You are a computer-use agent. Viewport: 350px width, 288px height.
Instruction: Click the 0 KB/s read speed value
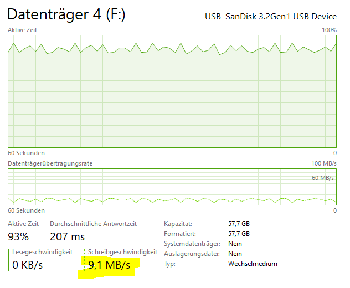(x=28, y=265)
